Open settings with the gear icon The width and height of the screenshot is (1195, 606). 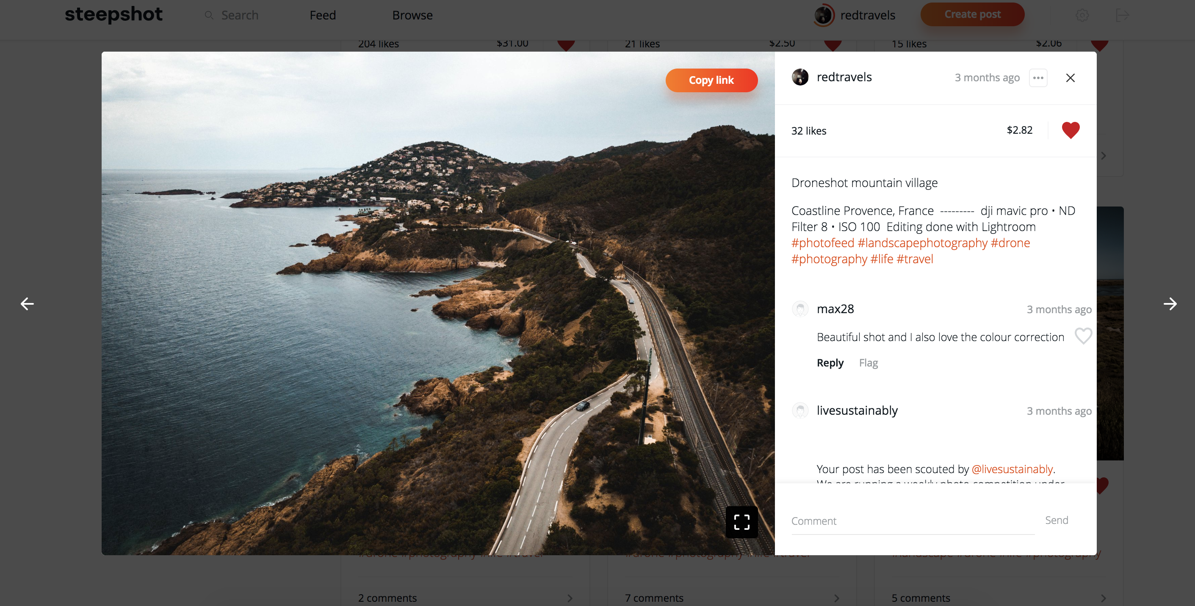click(1082, 15)
